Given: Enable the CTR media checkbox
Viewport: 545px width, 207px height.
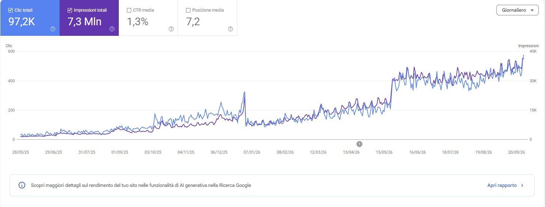Looking at the screenshot, I should point(129,10).
